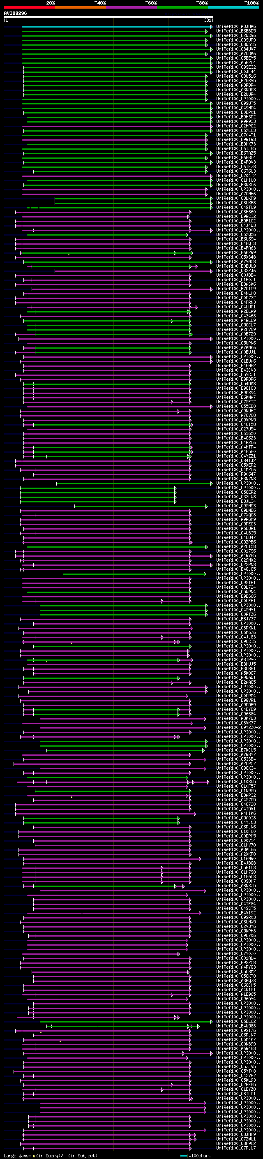The width and height of the screenshot is (263, 1159).
Task: Select the UniRef100_Q8L724 label
Action: point(235,587)
